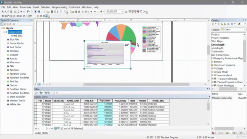Open the Geoprocessing menu
The height and width of the screenshot is (139, 247).
click(59, 7)
